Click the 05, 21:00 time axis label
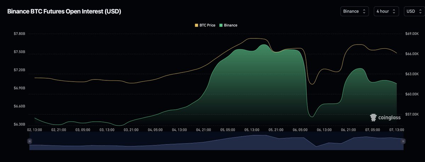 point(276,130)
